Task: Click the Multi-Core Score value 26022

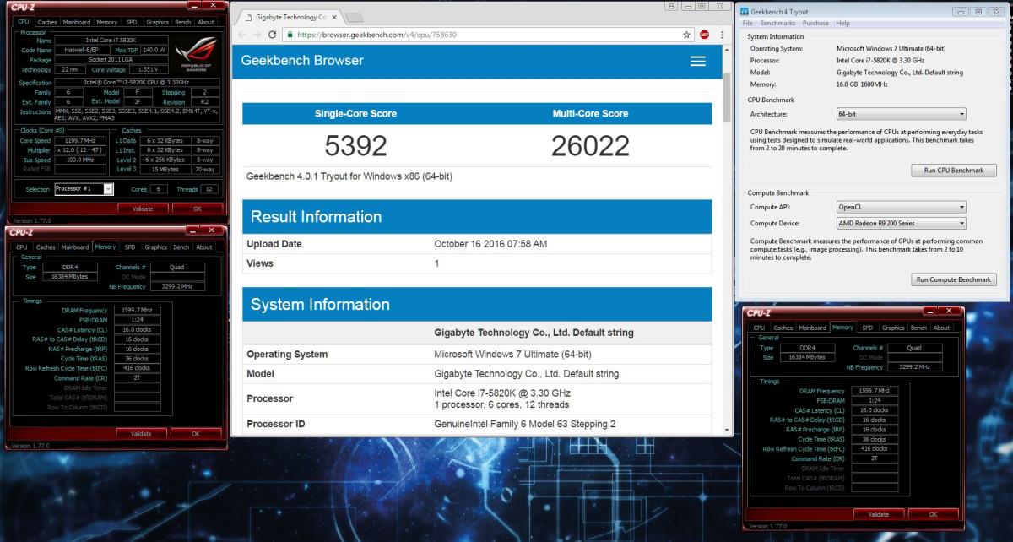Action: tap(590, 145)
